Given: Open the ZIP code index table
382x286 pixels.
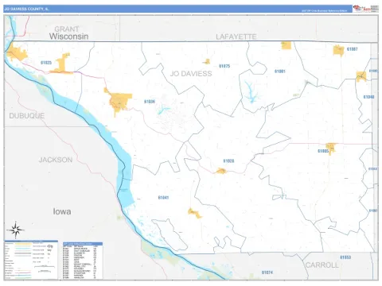Looking at the screenshot, I should coord(83,261).
